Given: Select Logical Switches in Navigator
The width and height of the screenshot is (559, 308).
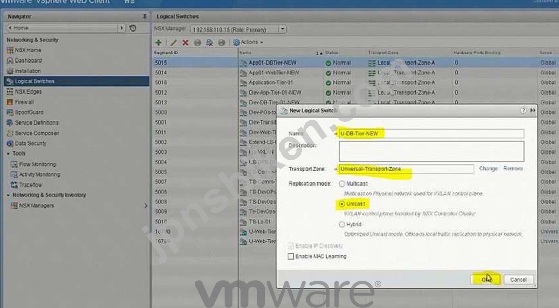Looking at the screenshot, I should [76, 81].
